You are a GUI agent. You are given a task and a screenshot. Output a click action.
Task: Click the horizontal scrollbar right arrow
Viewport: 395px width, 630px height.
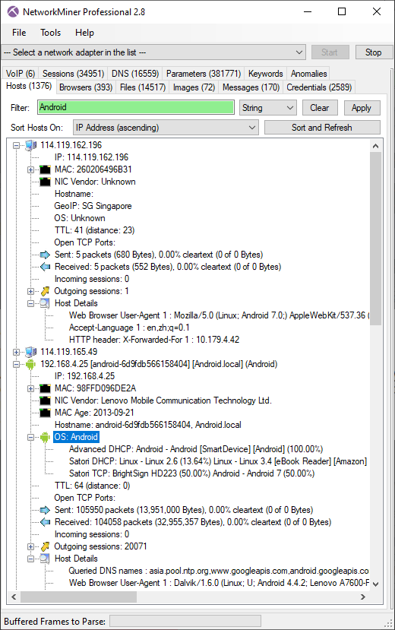tap(363, 597)
